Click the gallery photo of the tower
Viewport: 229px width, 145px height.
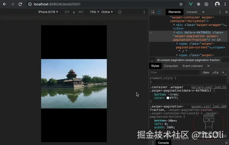tap(74, 84)
